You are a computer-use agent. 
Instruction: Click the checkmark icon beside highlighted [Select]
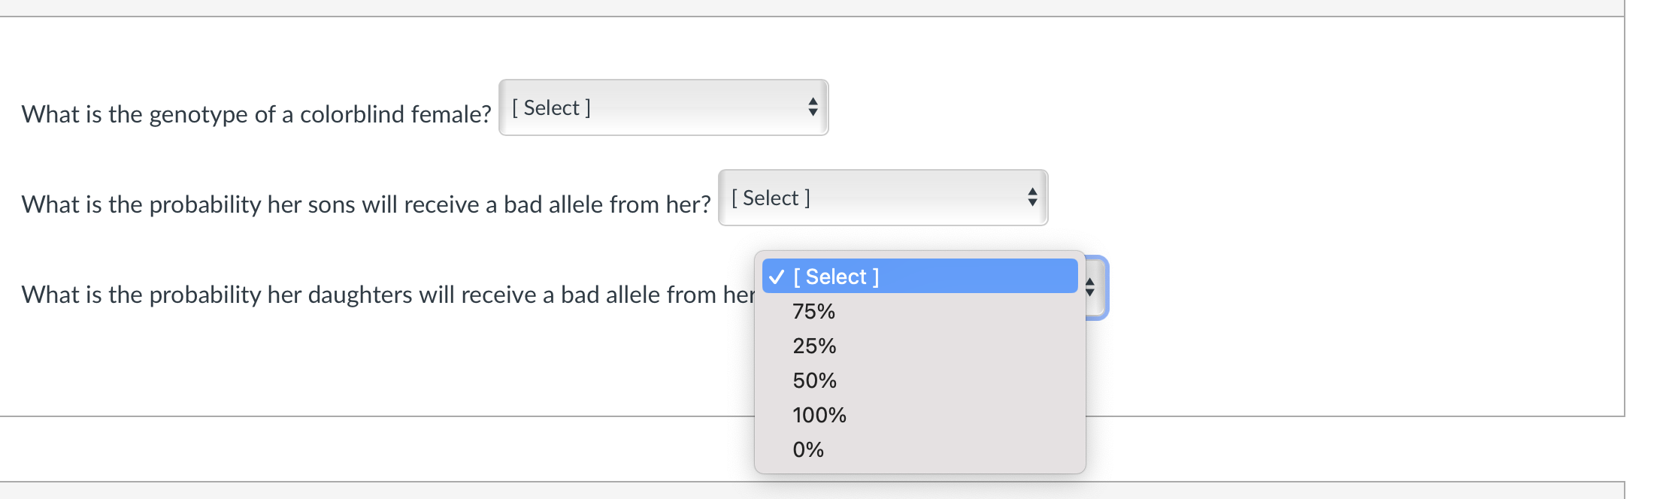click(777, 277)
